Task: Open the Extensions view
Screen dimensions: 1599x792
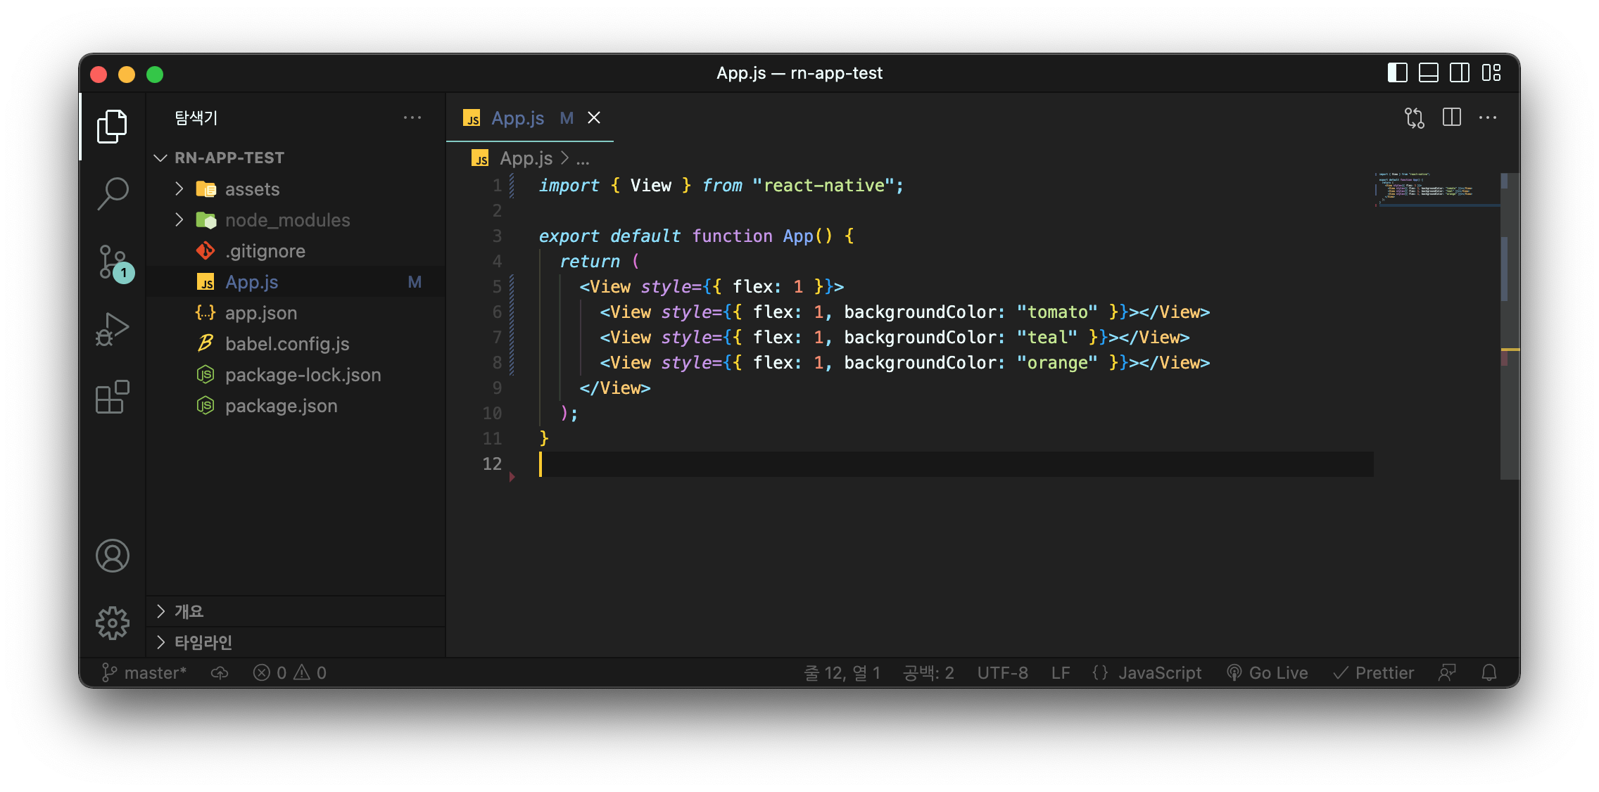Action: point(113,397)
